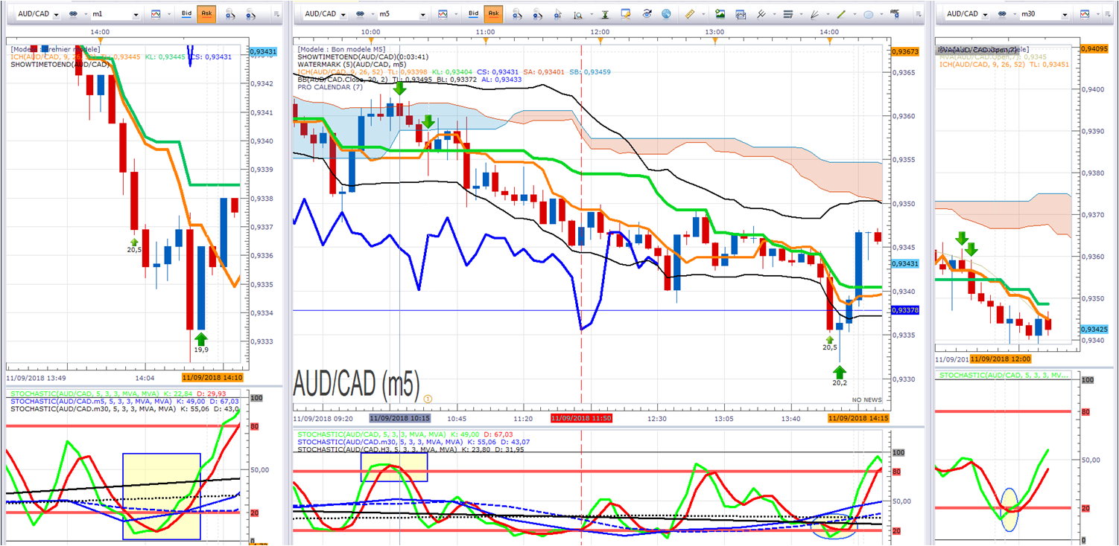Select the fan lines drawing tool
The image size is (1119, 546).
pos(815,14)
